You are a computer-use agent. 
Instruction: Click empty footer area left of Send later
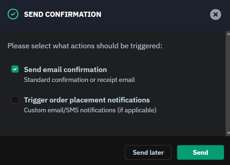[62, 152]
